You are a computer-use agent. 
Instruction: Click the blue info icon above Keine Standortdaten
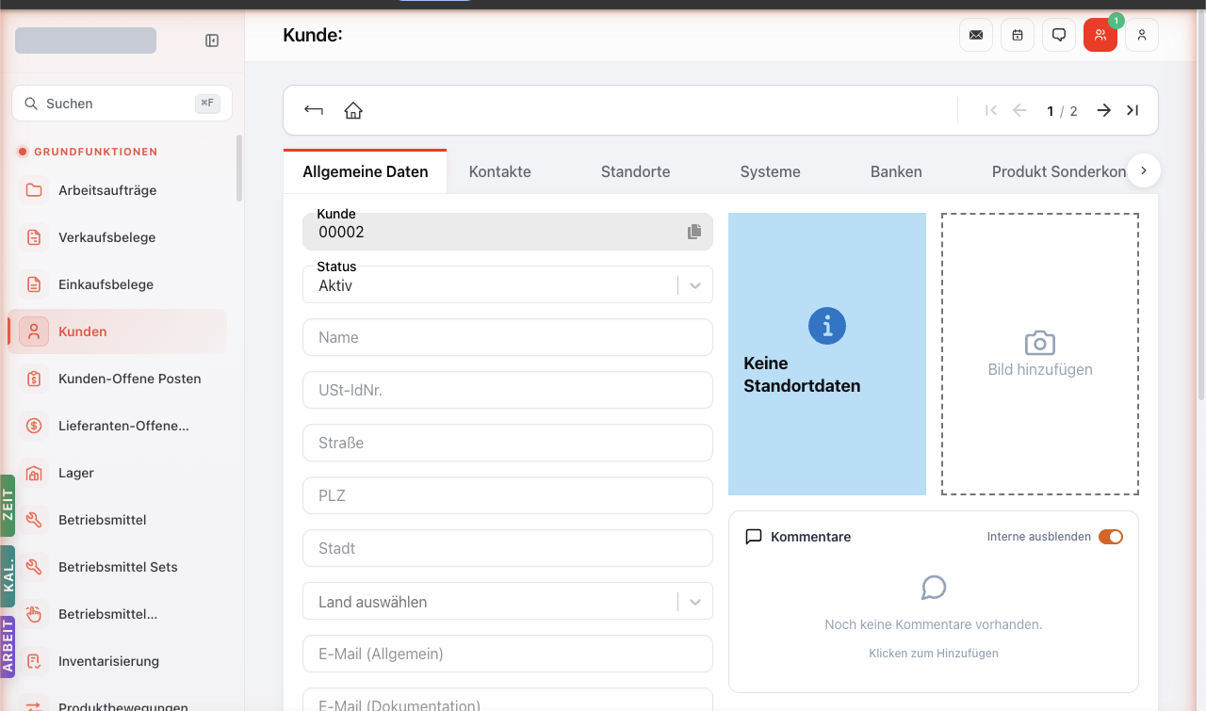827,326
